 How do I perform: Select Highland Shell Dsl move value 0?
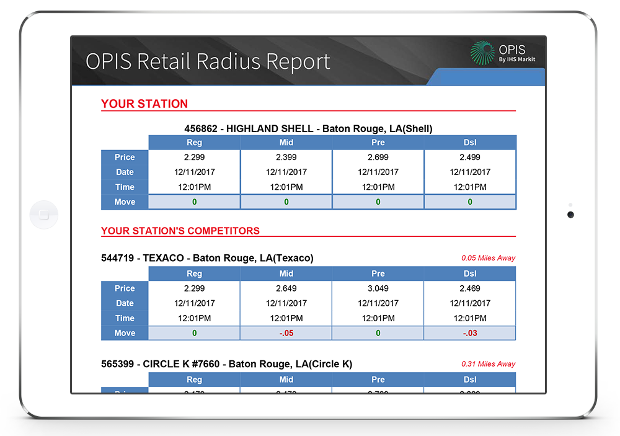pos(470,202)
